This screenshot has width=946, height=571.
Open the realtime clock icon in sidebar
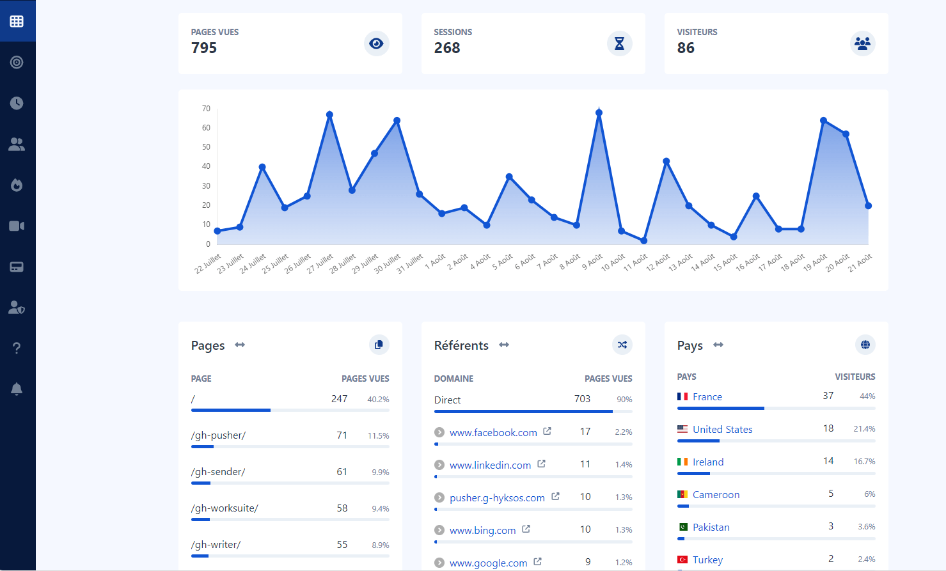(x=17, y=103)
